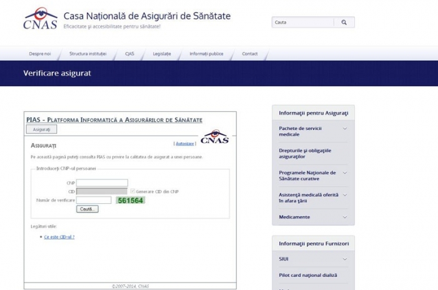This screenshot has width=438, height=290.
Task: Click the CNAS logo inside PIAS panel
Action: click(215, 136)
